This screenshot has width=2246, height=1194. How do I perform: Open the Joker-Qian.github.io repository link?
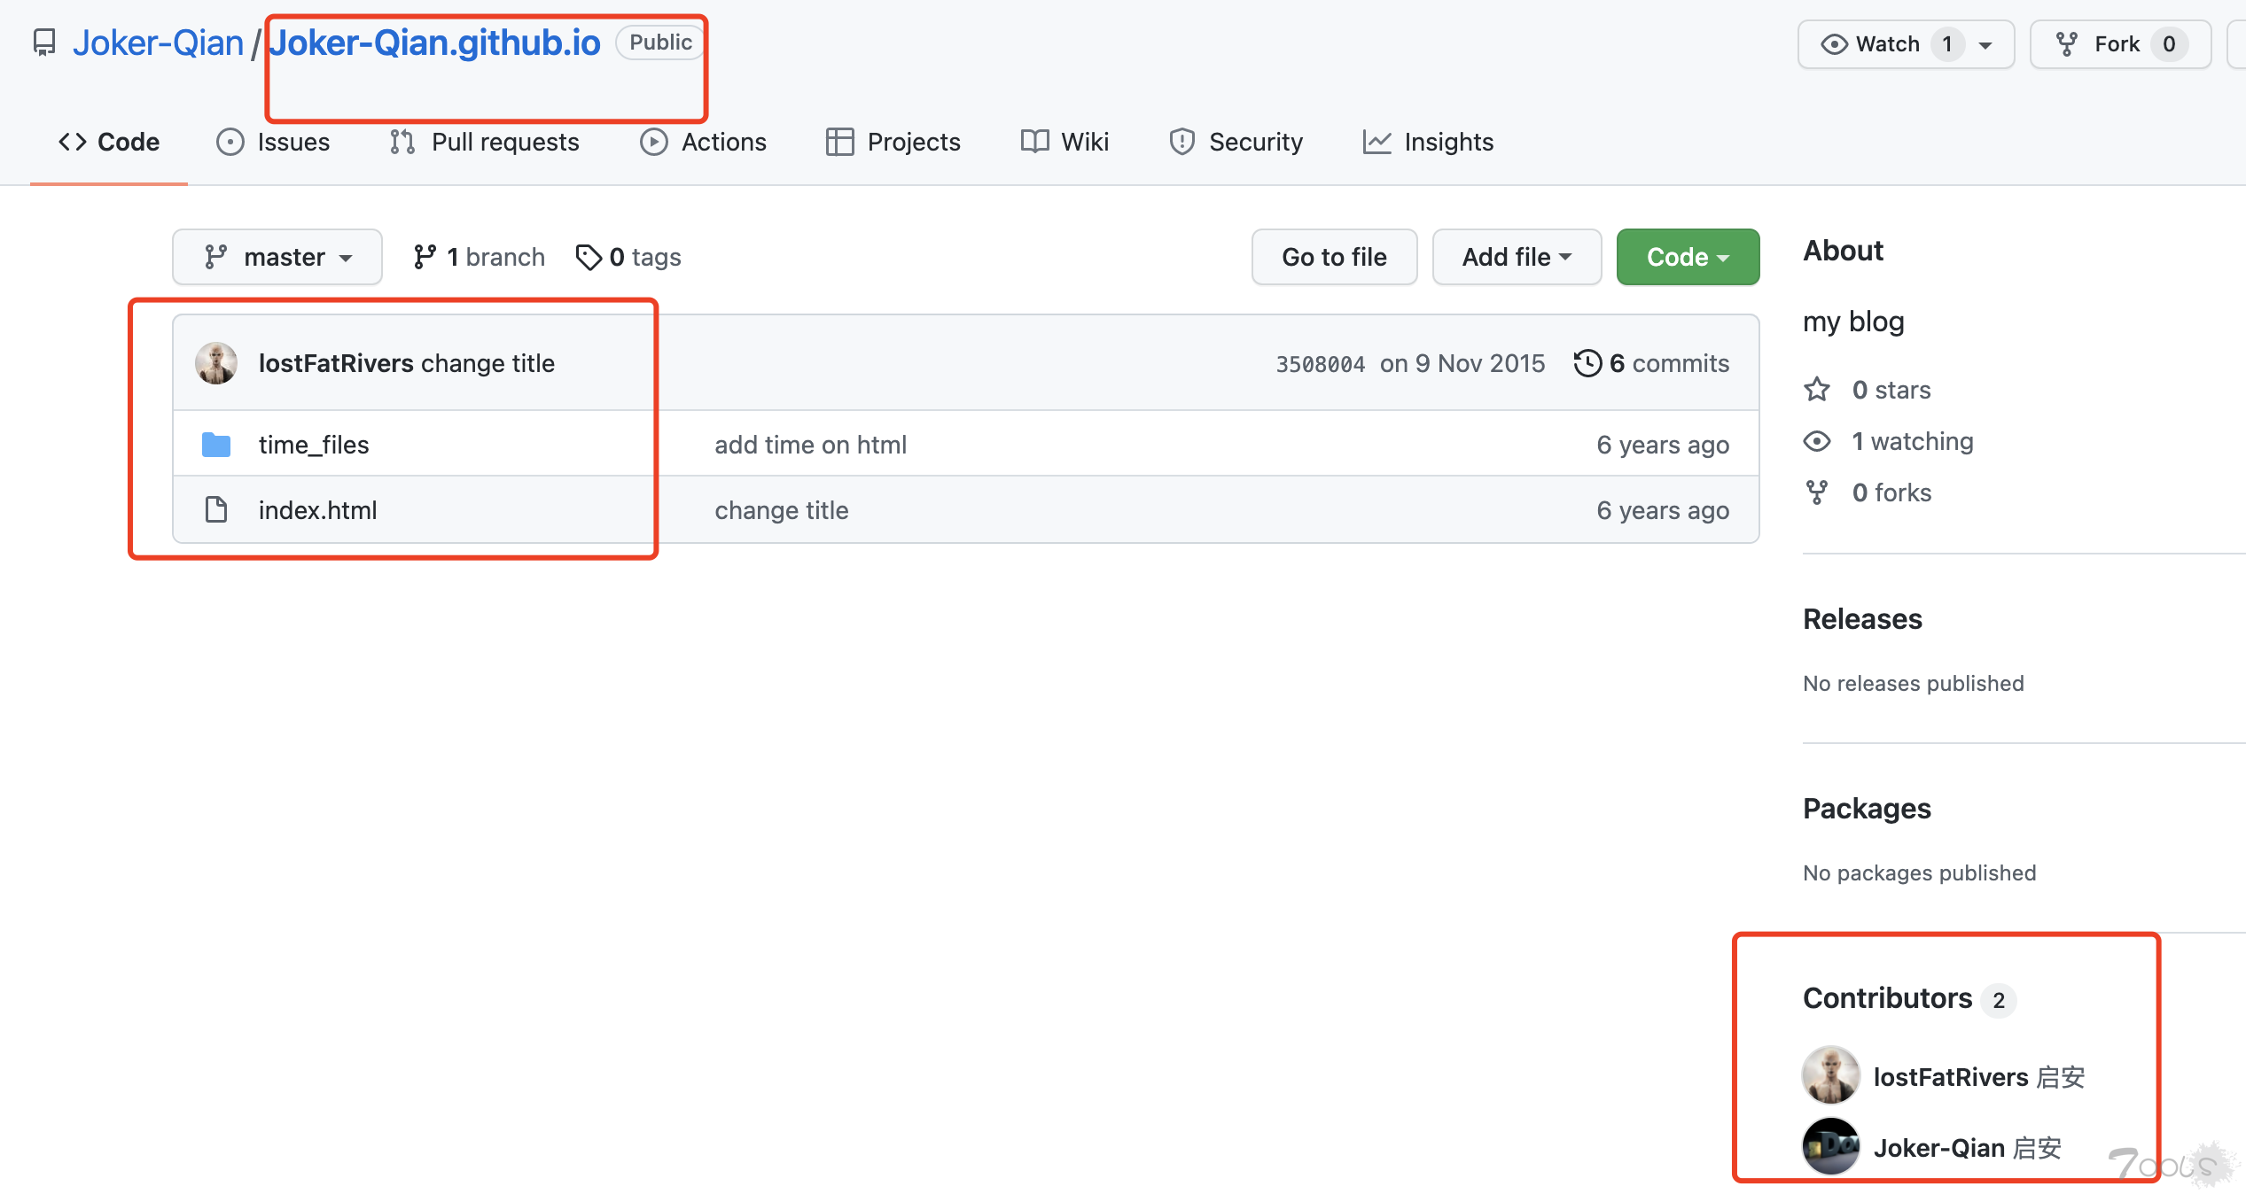click(x=435, y=43)
